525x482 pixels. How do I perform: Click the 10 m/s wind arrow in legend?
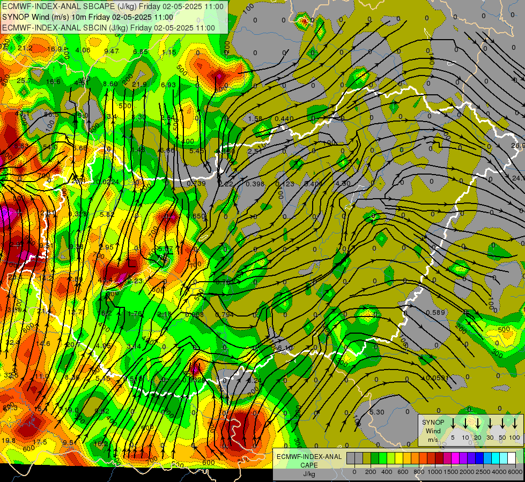click(465, 423)
